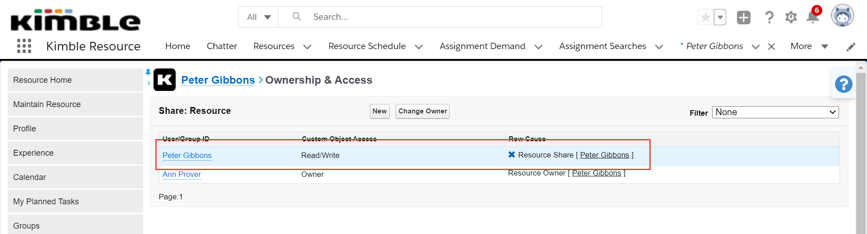Screen dimensions: 867x234
Task: Open Profile in sidebar
Action: pos(75,129)
